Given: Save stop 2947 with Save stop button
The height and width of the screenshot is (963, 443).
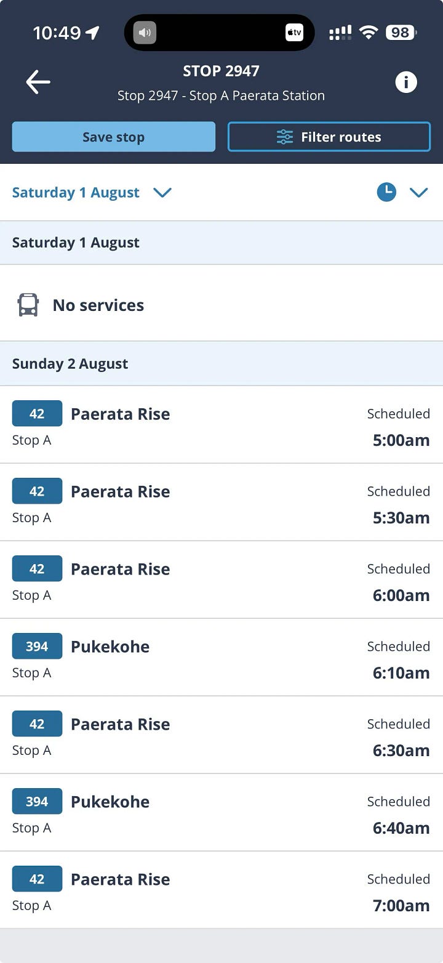Looking at the screenshot, I should click(x=114, y=137).
